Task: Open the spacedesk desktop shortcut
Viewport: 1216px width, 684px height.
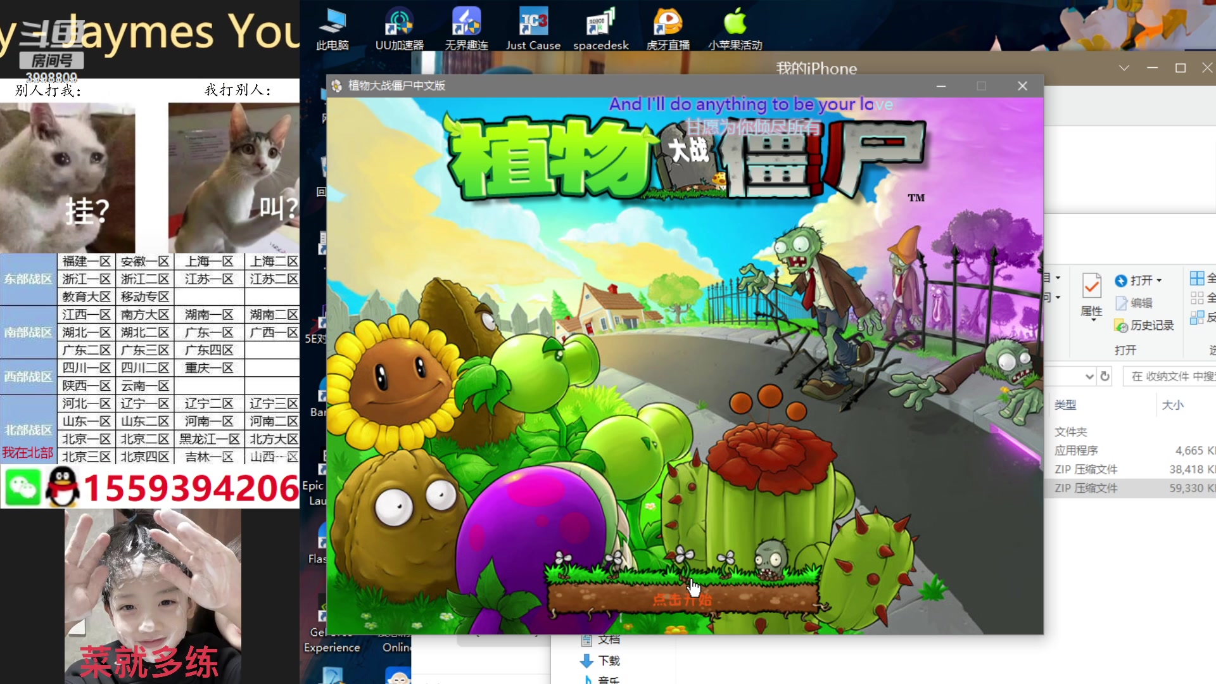Action: click(600, 28)
